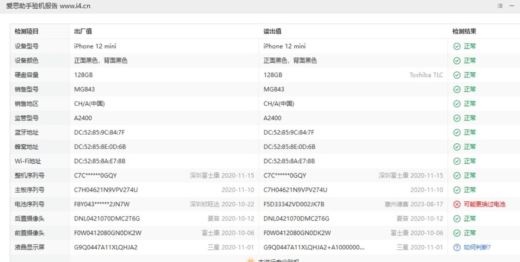The height and width of the screenshot is (262, 520).
Task: Click read-out front camera serial F0W0412080GN0DK2W
Action: tap(297, 233)
